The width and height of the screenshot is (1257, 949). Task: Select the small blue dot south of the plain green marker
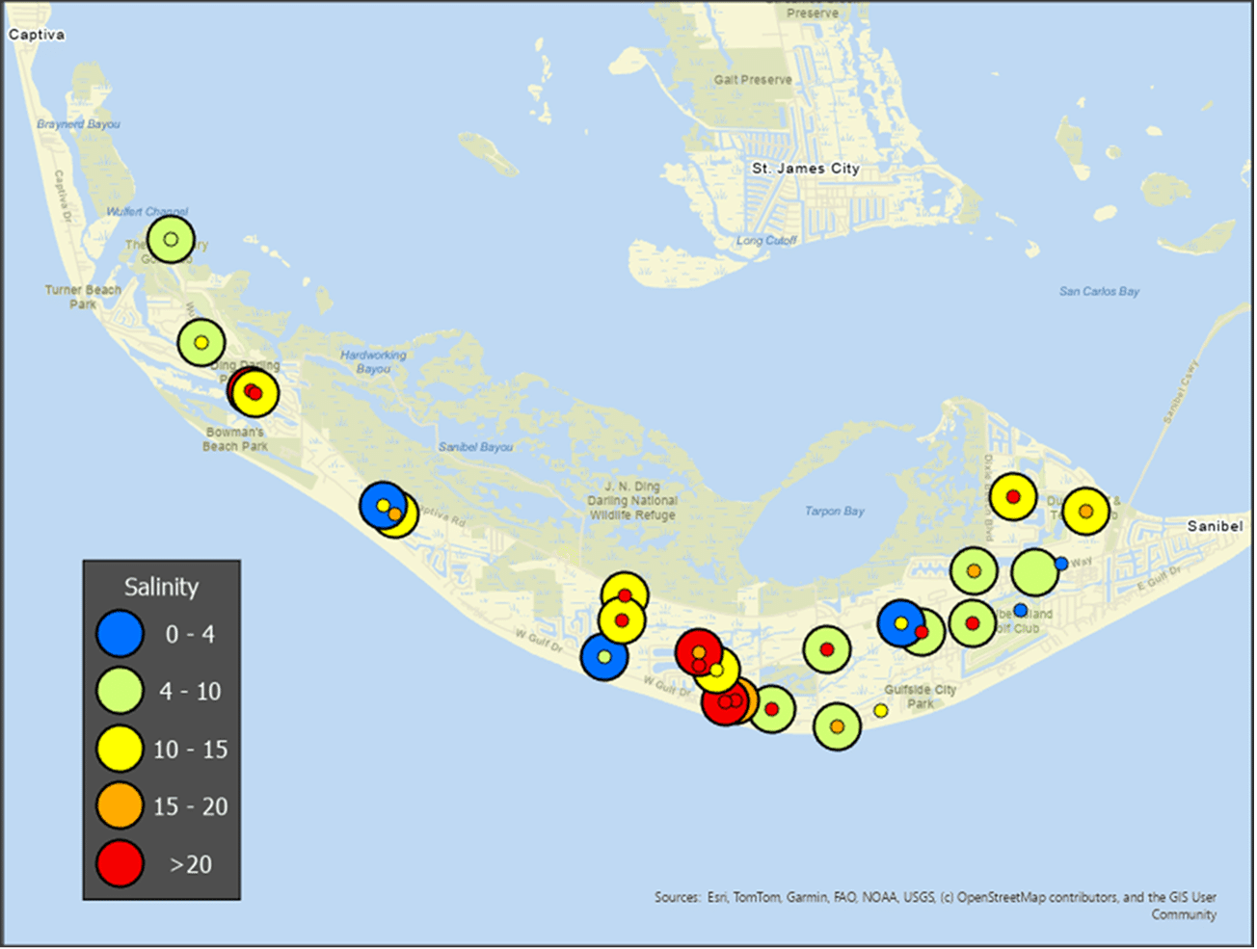1020,610
